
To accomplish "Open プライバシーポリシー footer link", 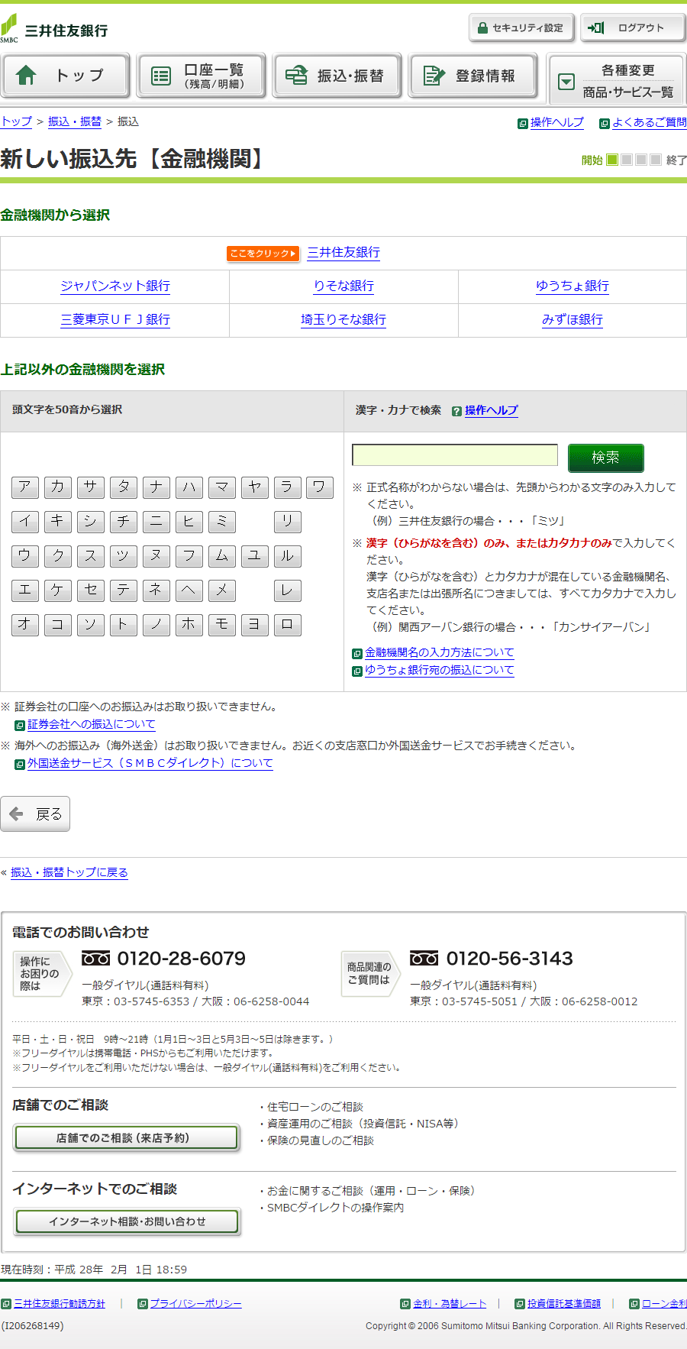I will 195,1304.
